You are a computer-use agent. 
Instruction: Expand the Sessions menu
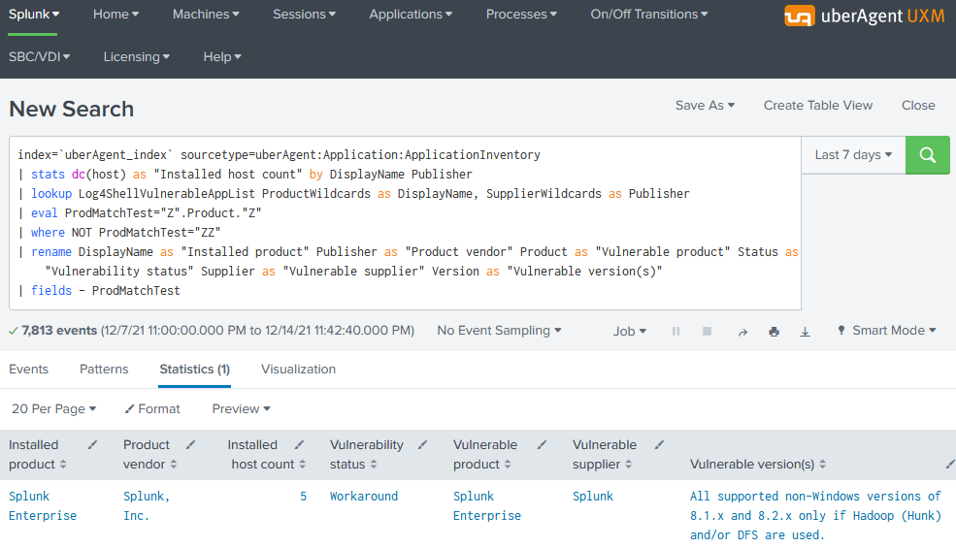[x=304, y=14]
